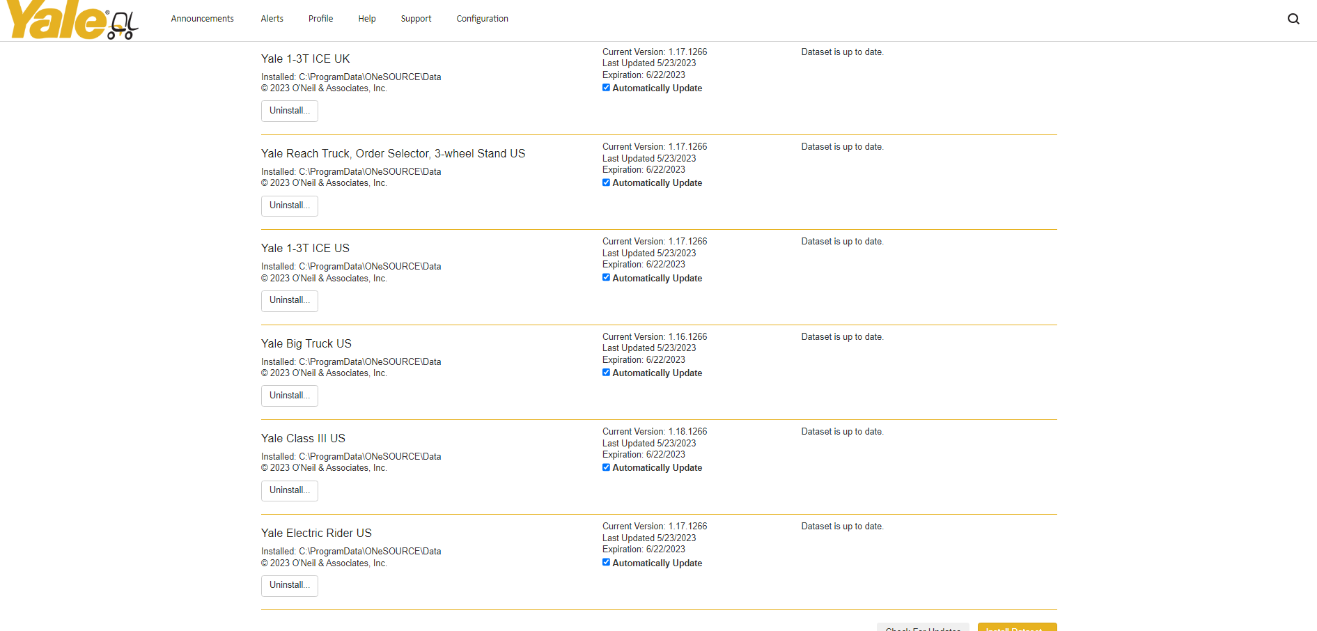1317x631 pixels.
Task: Uninstall the Yale Electric Rider US dataset
Action: tap(289, 586)
